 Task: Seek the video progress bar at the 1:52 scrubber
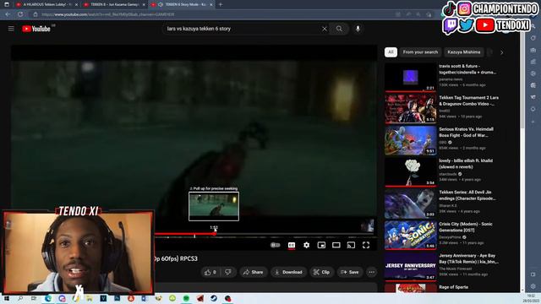[x=214, y=234]
